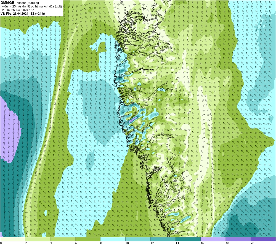
Task: Click the 18-20 m/s purple legend swatch
Action: [x=238, y=239]
